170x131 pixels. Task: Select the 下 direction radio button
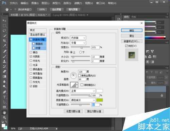point(81,52)
